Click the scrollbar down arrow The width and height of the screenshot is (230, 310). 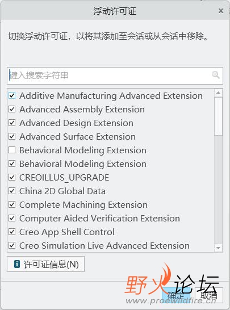pos(218,248)
